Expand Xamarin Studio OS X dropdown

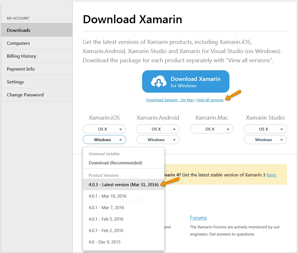click(265, 129)
